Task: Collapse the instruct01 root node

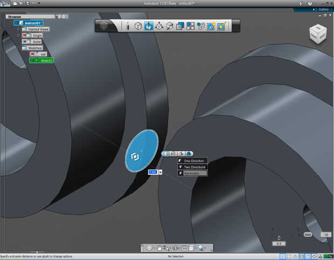Action: [x=11, y=23]
